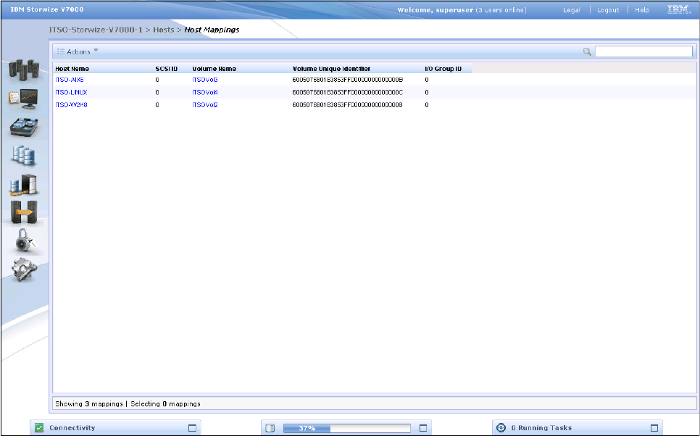
Task: Open the Monitoring chart-screen icon
Action: [22, 98]
